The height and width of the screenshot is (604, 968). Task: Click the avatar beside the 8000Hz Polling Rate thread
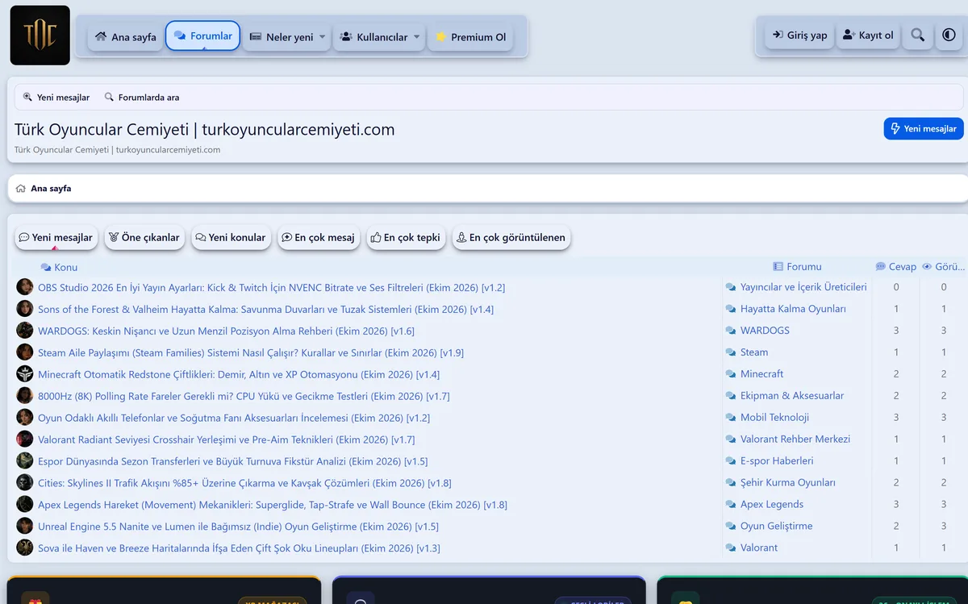click(25, 396)
